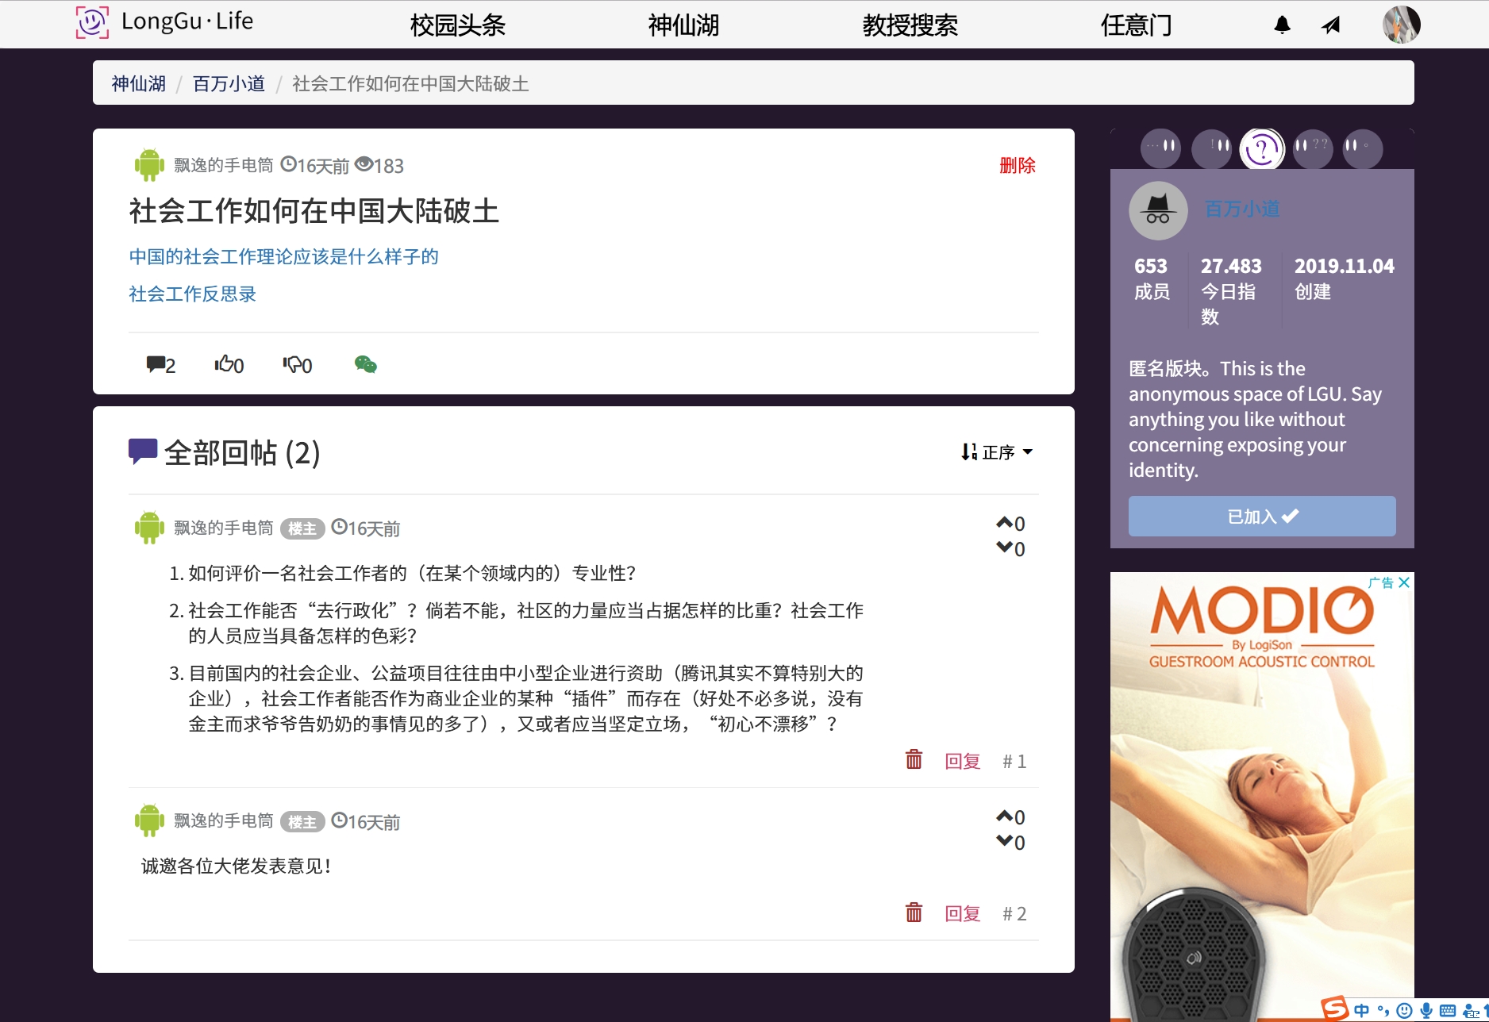Open messages via paper plane icon
The image size is (1489, 1022).
point(1331,25)
